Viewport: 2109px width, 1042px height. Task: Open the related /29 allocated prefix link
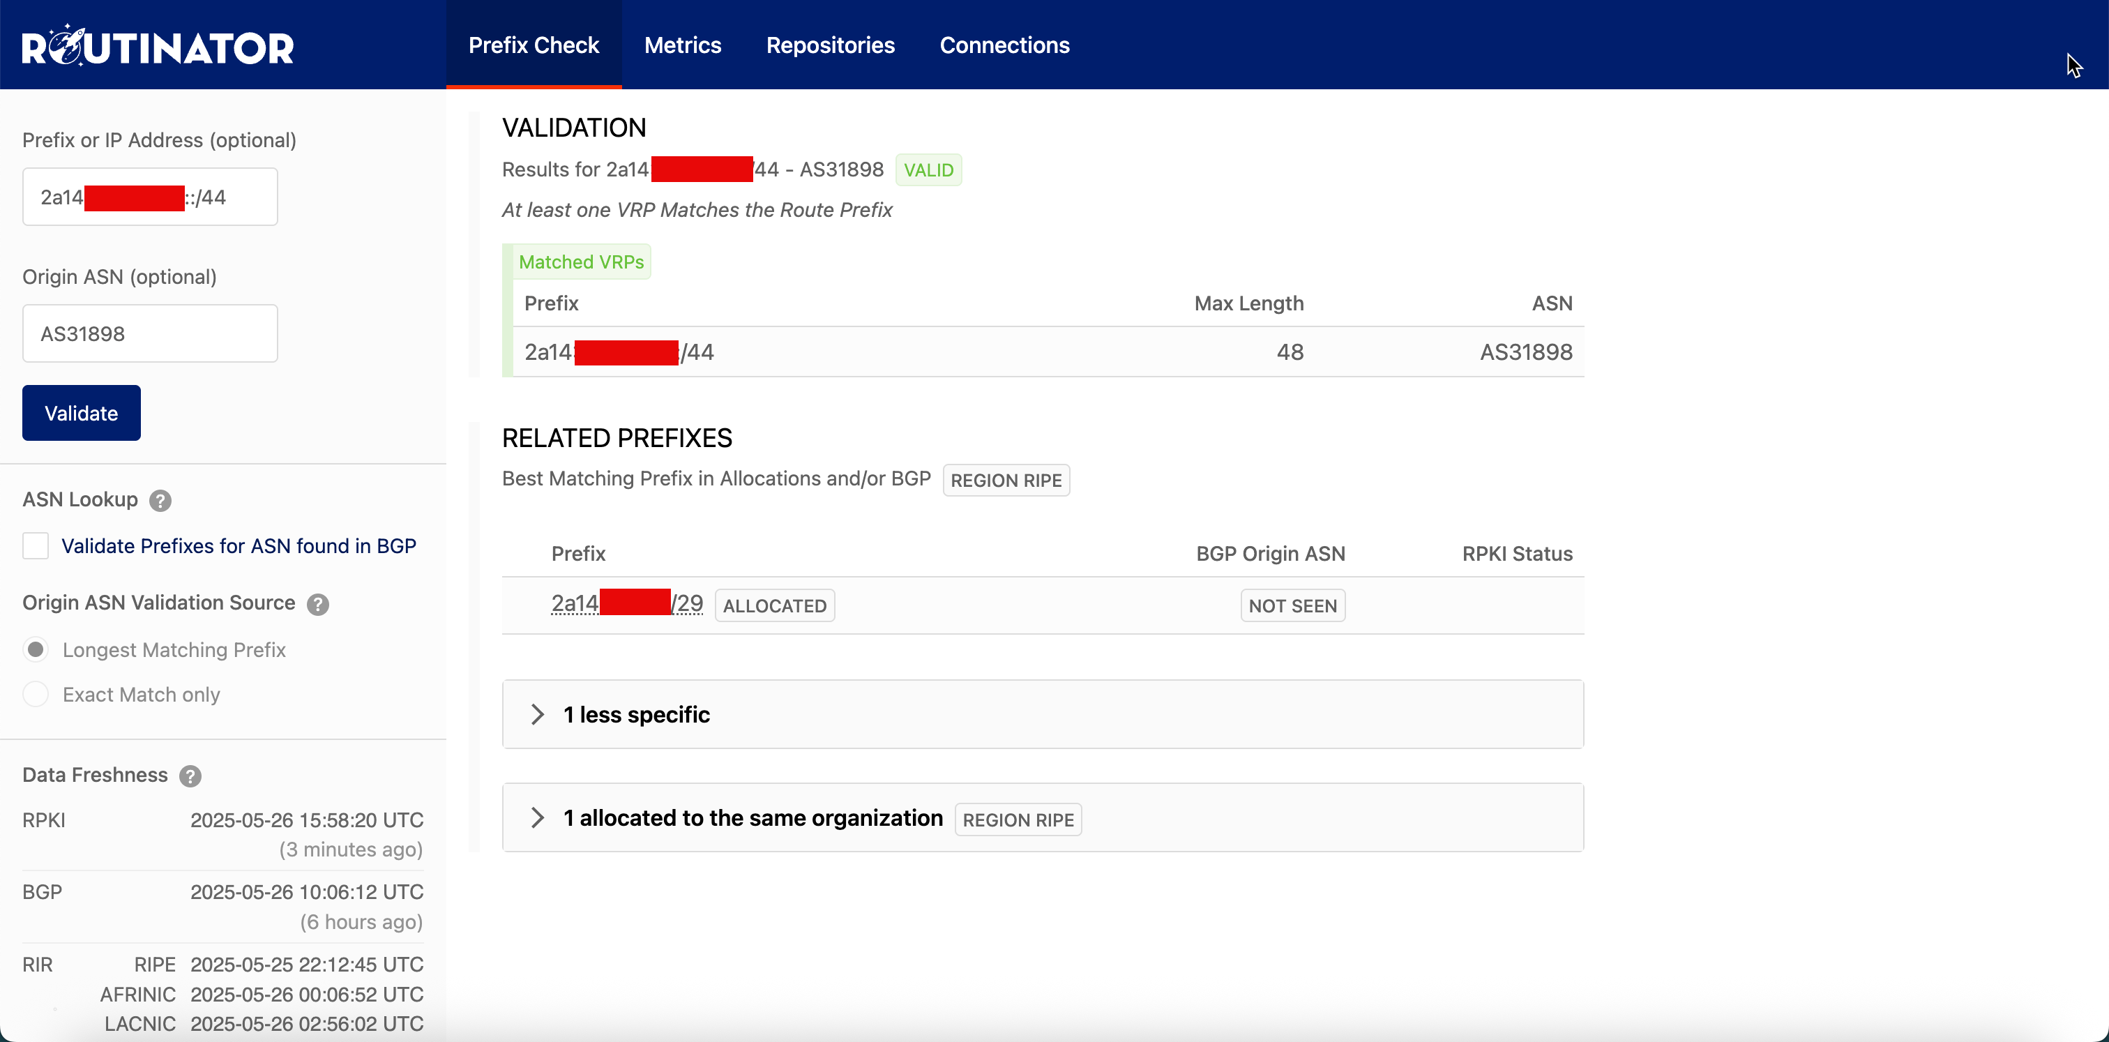tap(626, 604)
